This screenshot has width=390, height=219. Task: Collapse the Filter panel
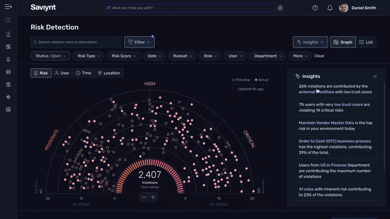[139, 42]
